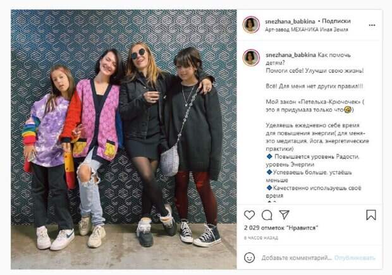Click the group photo of four girls
This screenshot has width=392, height=275.
pos(123,139)
